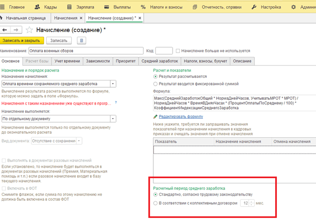Viewport: 316px width, 220px height.
Task: Click the Отчетность documents icon
Action: pyautogui.click(x=195, y=7)
